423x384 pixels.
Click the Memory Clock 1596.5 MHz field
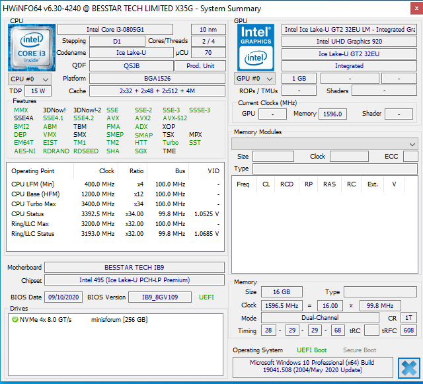(282, 306)
